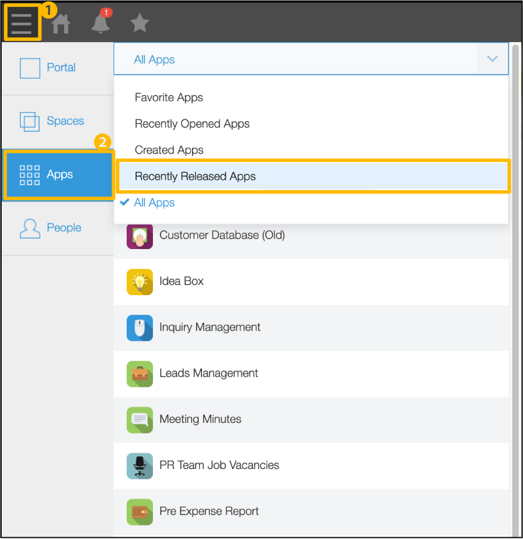Click the PR Team Job Vacancies chair icon

click(x=140, y=466)
